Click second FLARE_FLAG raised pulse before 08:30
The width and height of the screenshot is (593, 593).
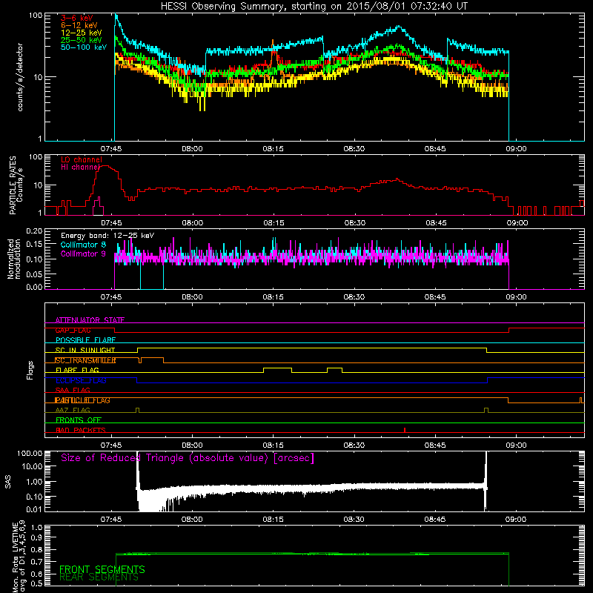(335, 368)
